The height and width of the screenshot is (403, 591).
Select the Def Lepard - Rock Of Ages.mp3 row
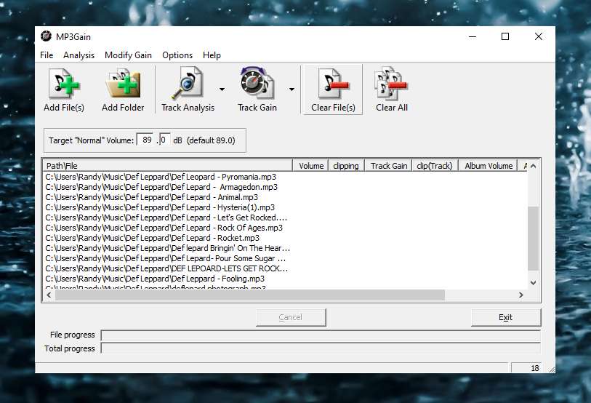(x=164, y=228)
